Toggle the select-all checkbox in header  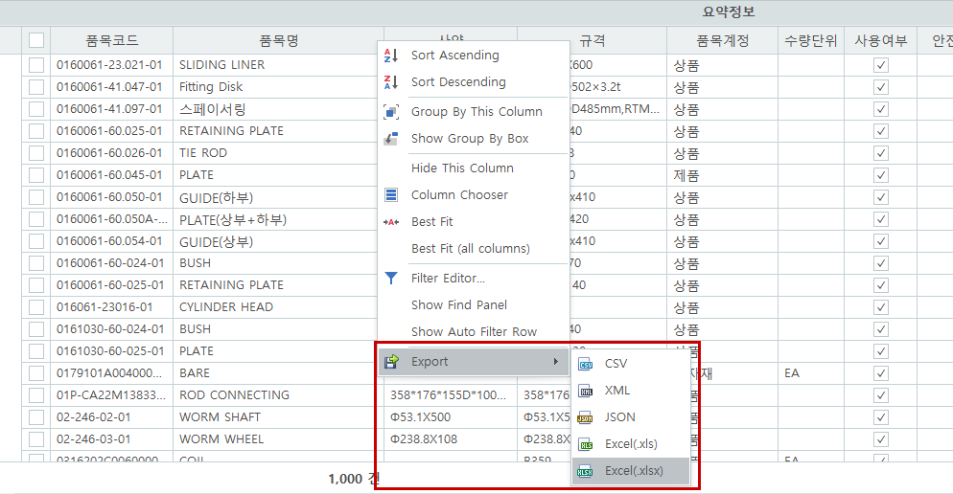click(x=36, y=40)
